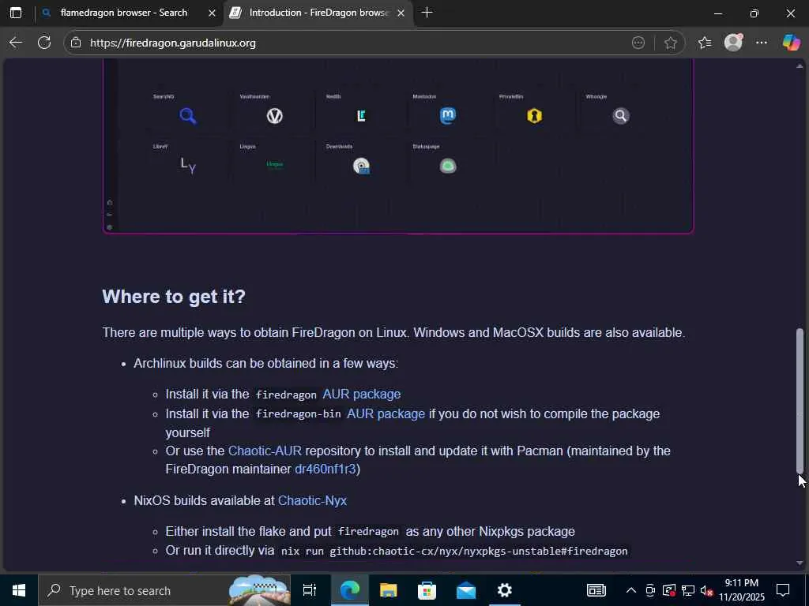This screenshot has width=809, height=606.
Task: Open News and interests taskbar icon
Action: (596, 590)
